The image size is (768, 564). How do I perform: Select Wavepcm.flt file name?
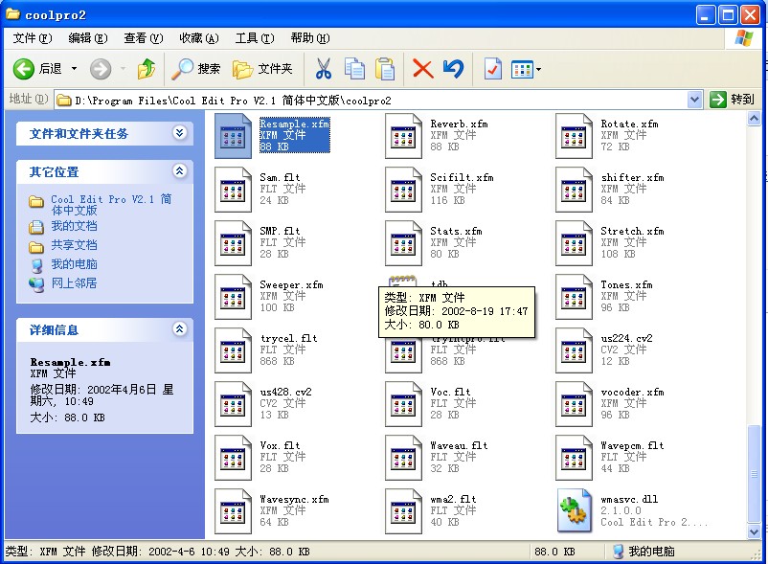[x=632, y=445]
